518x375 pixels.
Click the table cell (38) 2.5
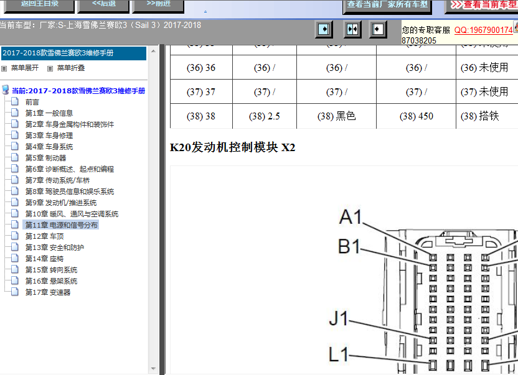click(x=264, y=116)
